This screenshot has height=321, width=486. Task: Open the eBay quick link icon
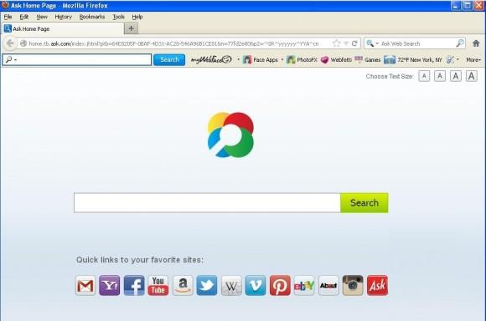point(304,285)
